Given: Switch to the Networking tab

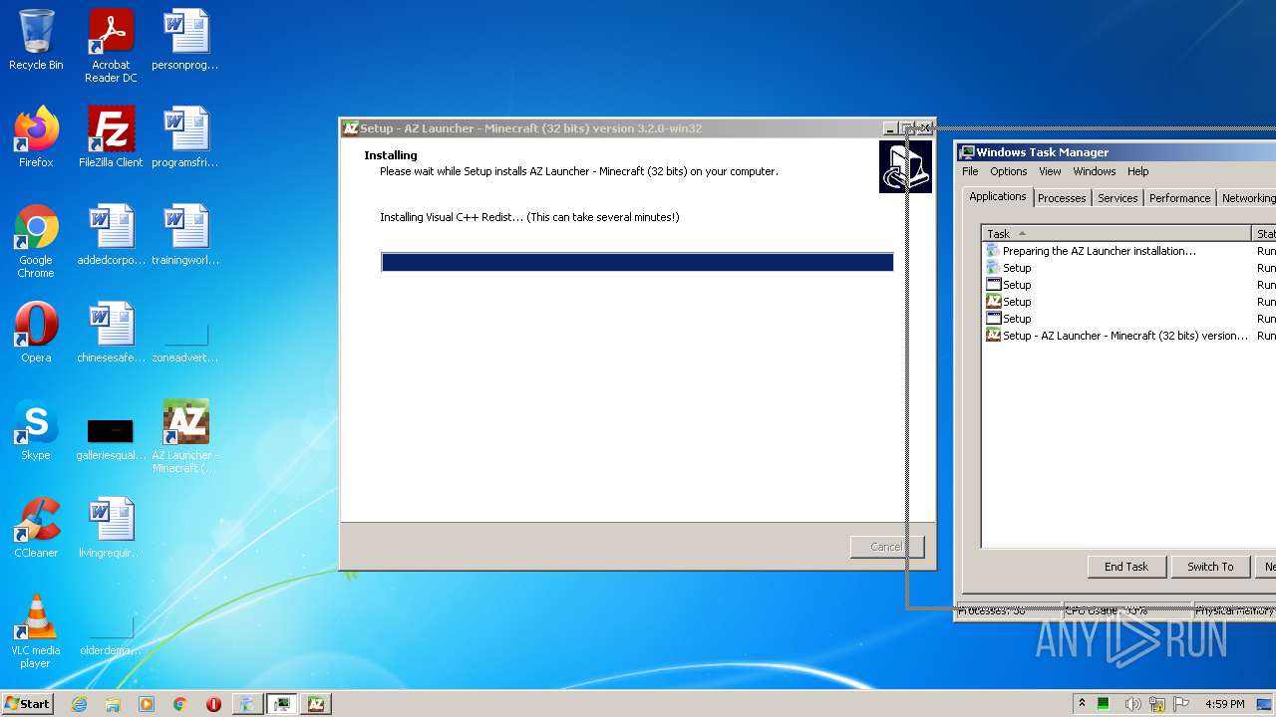Looking at the screenshot, I should point(1248,198).
